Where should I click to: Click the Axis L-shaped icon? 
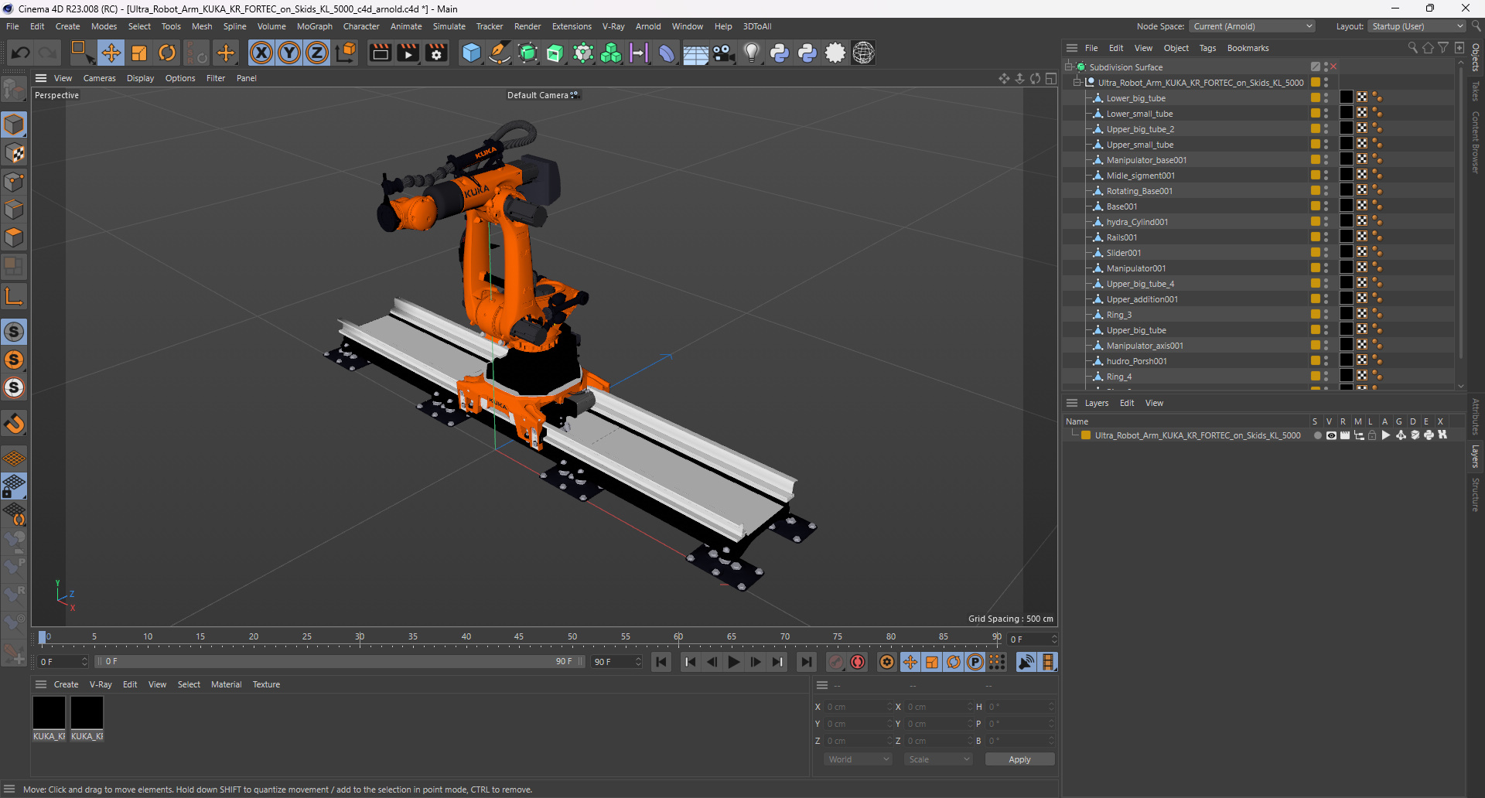pyautogui.click(x=14, y=296)
